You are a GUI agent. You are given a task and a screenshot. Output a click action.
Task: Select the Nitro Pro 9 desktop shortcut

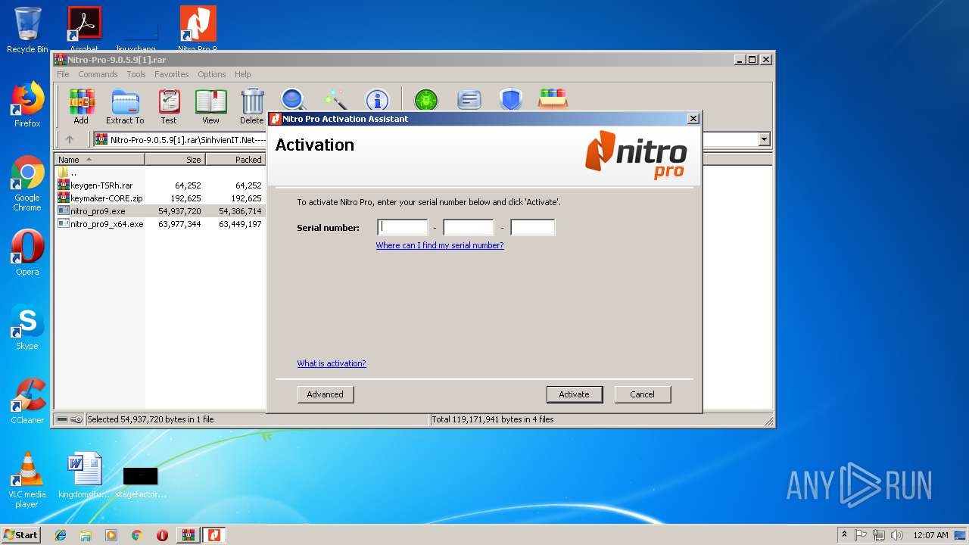coord(198,29)
